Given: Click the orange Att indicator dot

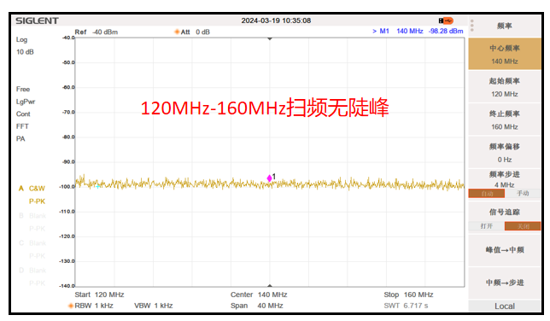Looking at the screenshot, I should point(177,32).
